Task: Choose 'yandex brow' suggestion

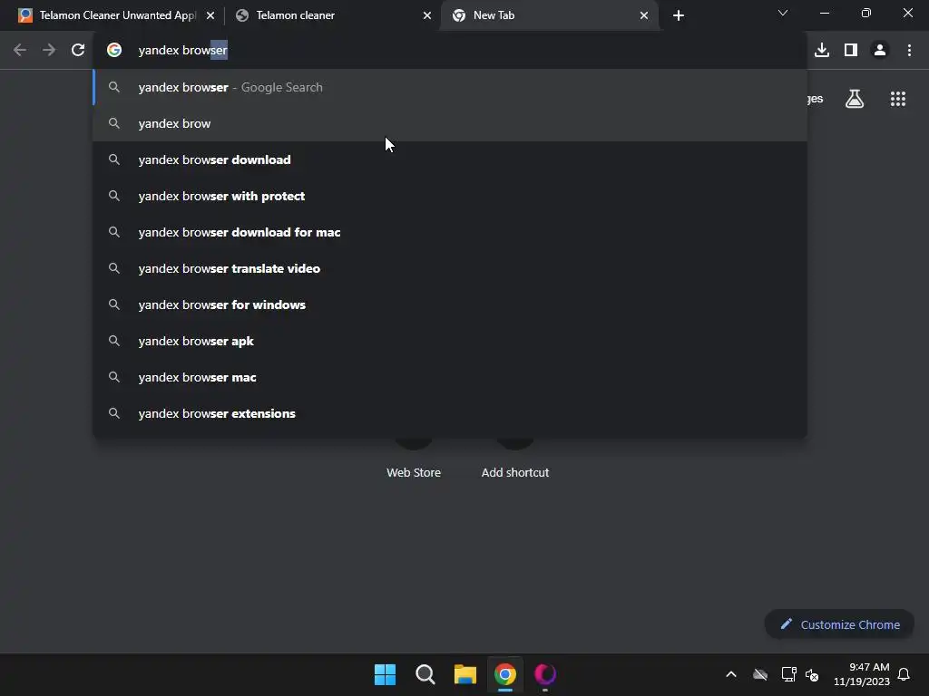Action: coord(450,123)
